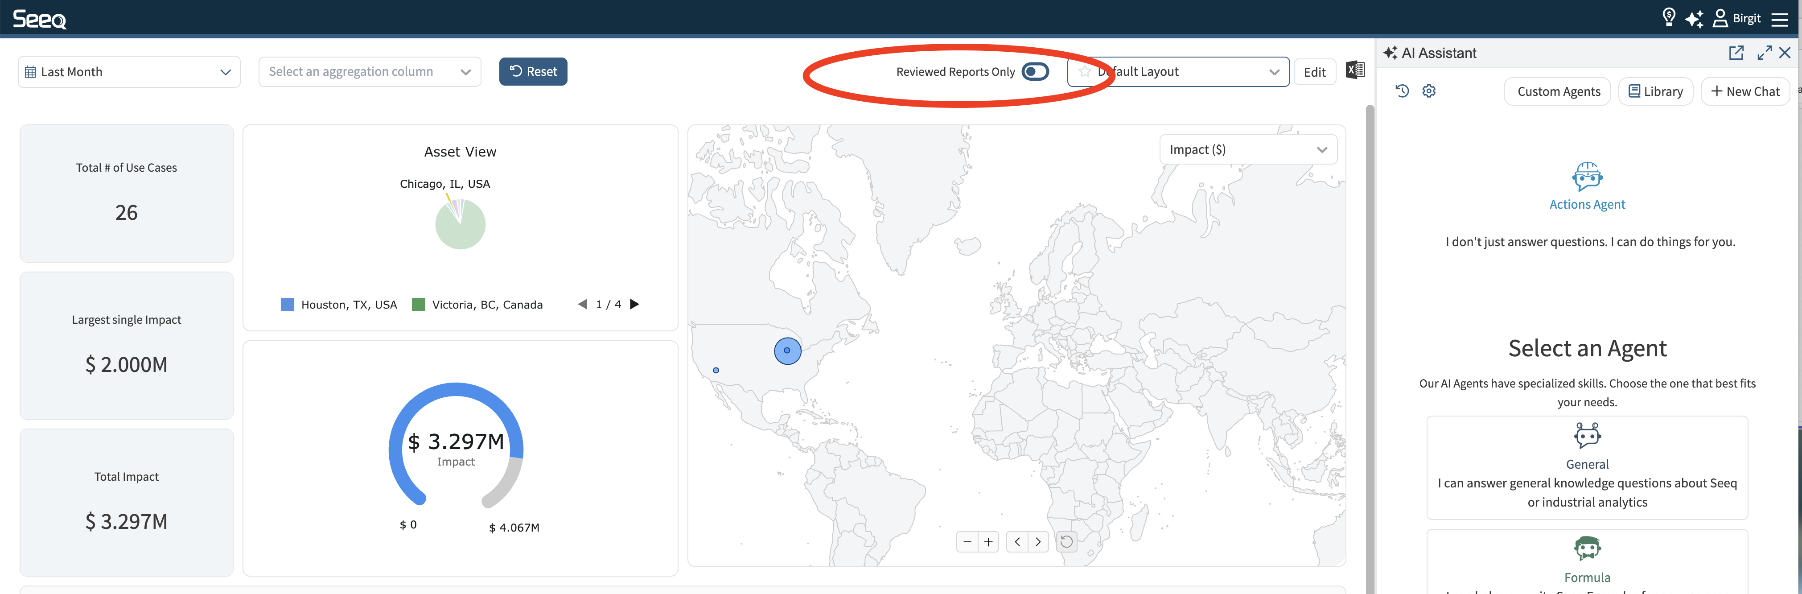Click the Actions Agent link
The width and height of the screenshot is (1802, 594).
(1587, 204)
